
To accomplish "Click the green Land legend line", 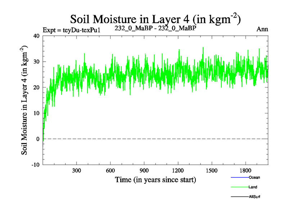I will [x=239, y=187].
